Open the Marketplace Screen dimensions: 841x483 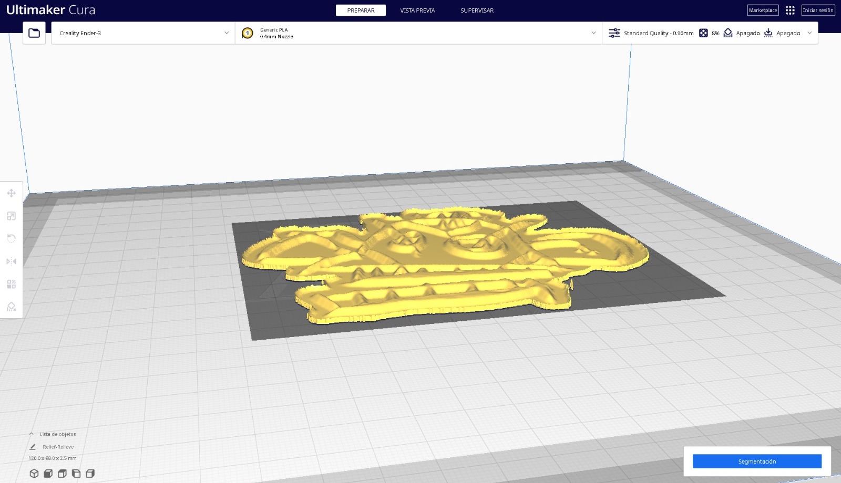(763, 10)
